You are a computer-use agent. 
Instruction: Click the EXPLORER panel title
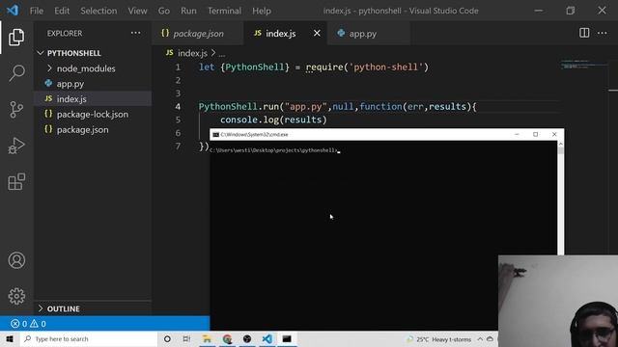[65, 34]
